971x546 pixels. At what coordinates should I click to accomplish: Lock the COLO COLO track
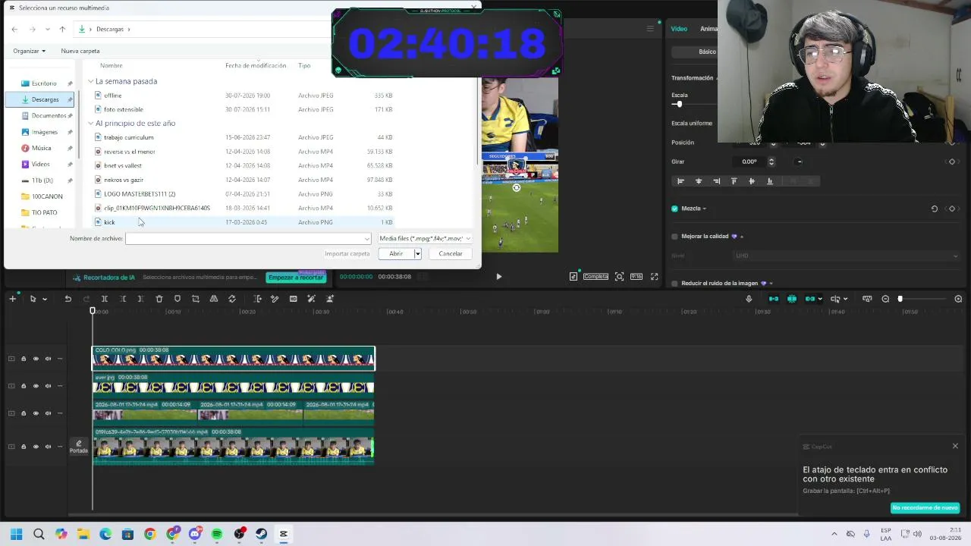(24, 359)
